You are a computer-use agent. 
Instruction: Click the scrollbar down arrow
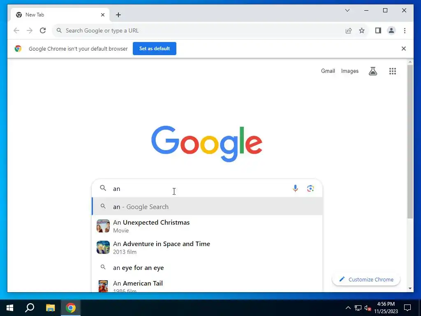[410, 288]
